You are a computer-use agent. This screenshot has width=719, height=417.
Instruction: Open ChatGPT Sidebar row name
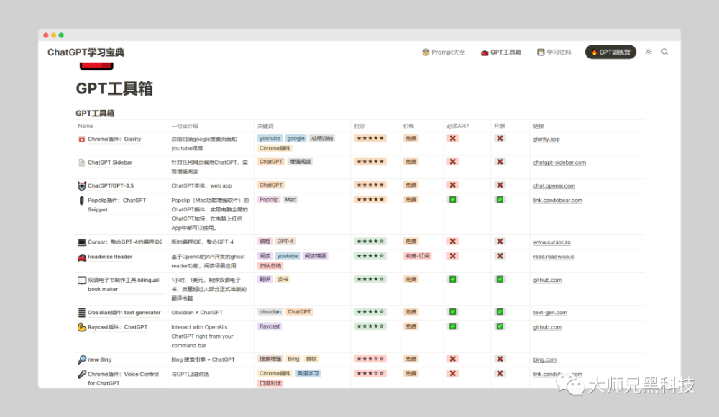pos(110,163)
